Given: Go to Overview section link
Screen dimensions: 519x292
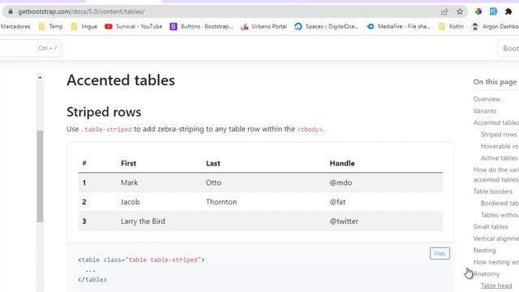Looking at the screenshot, I should tap(487, 99).
